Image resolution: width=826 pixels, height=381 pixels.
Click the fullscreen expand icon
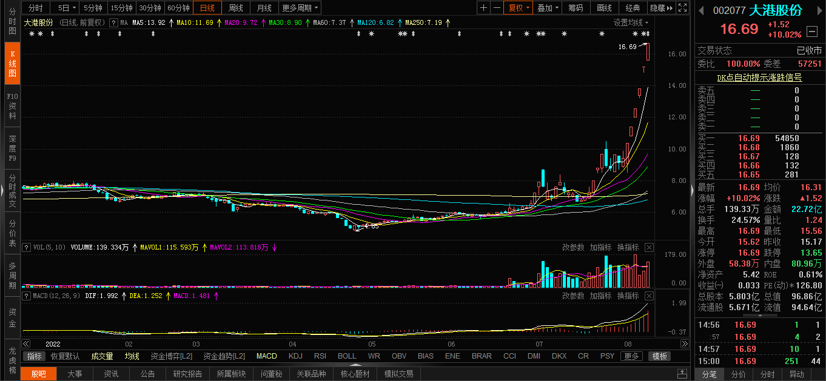682,8
